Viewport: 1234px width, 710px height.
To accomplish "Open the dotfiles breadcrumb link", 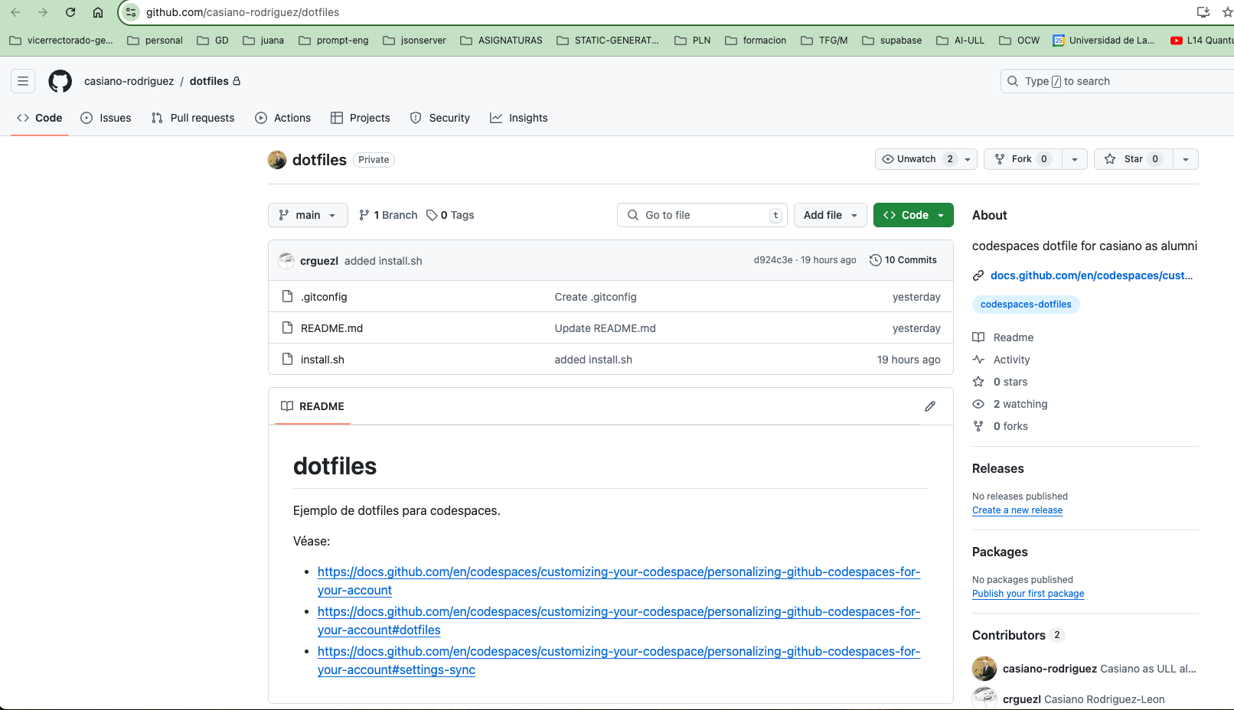I will [x=209, y=81].
